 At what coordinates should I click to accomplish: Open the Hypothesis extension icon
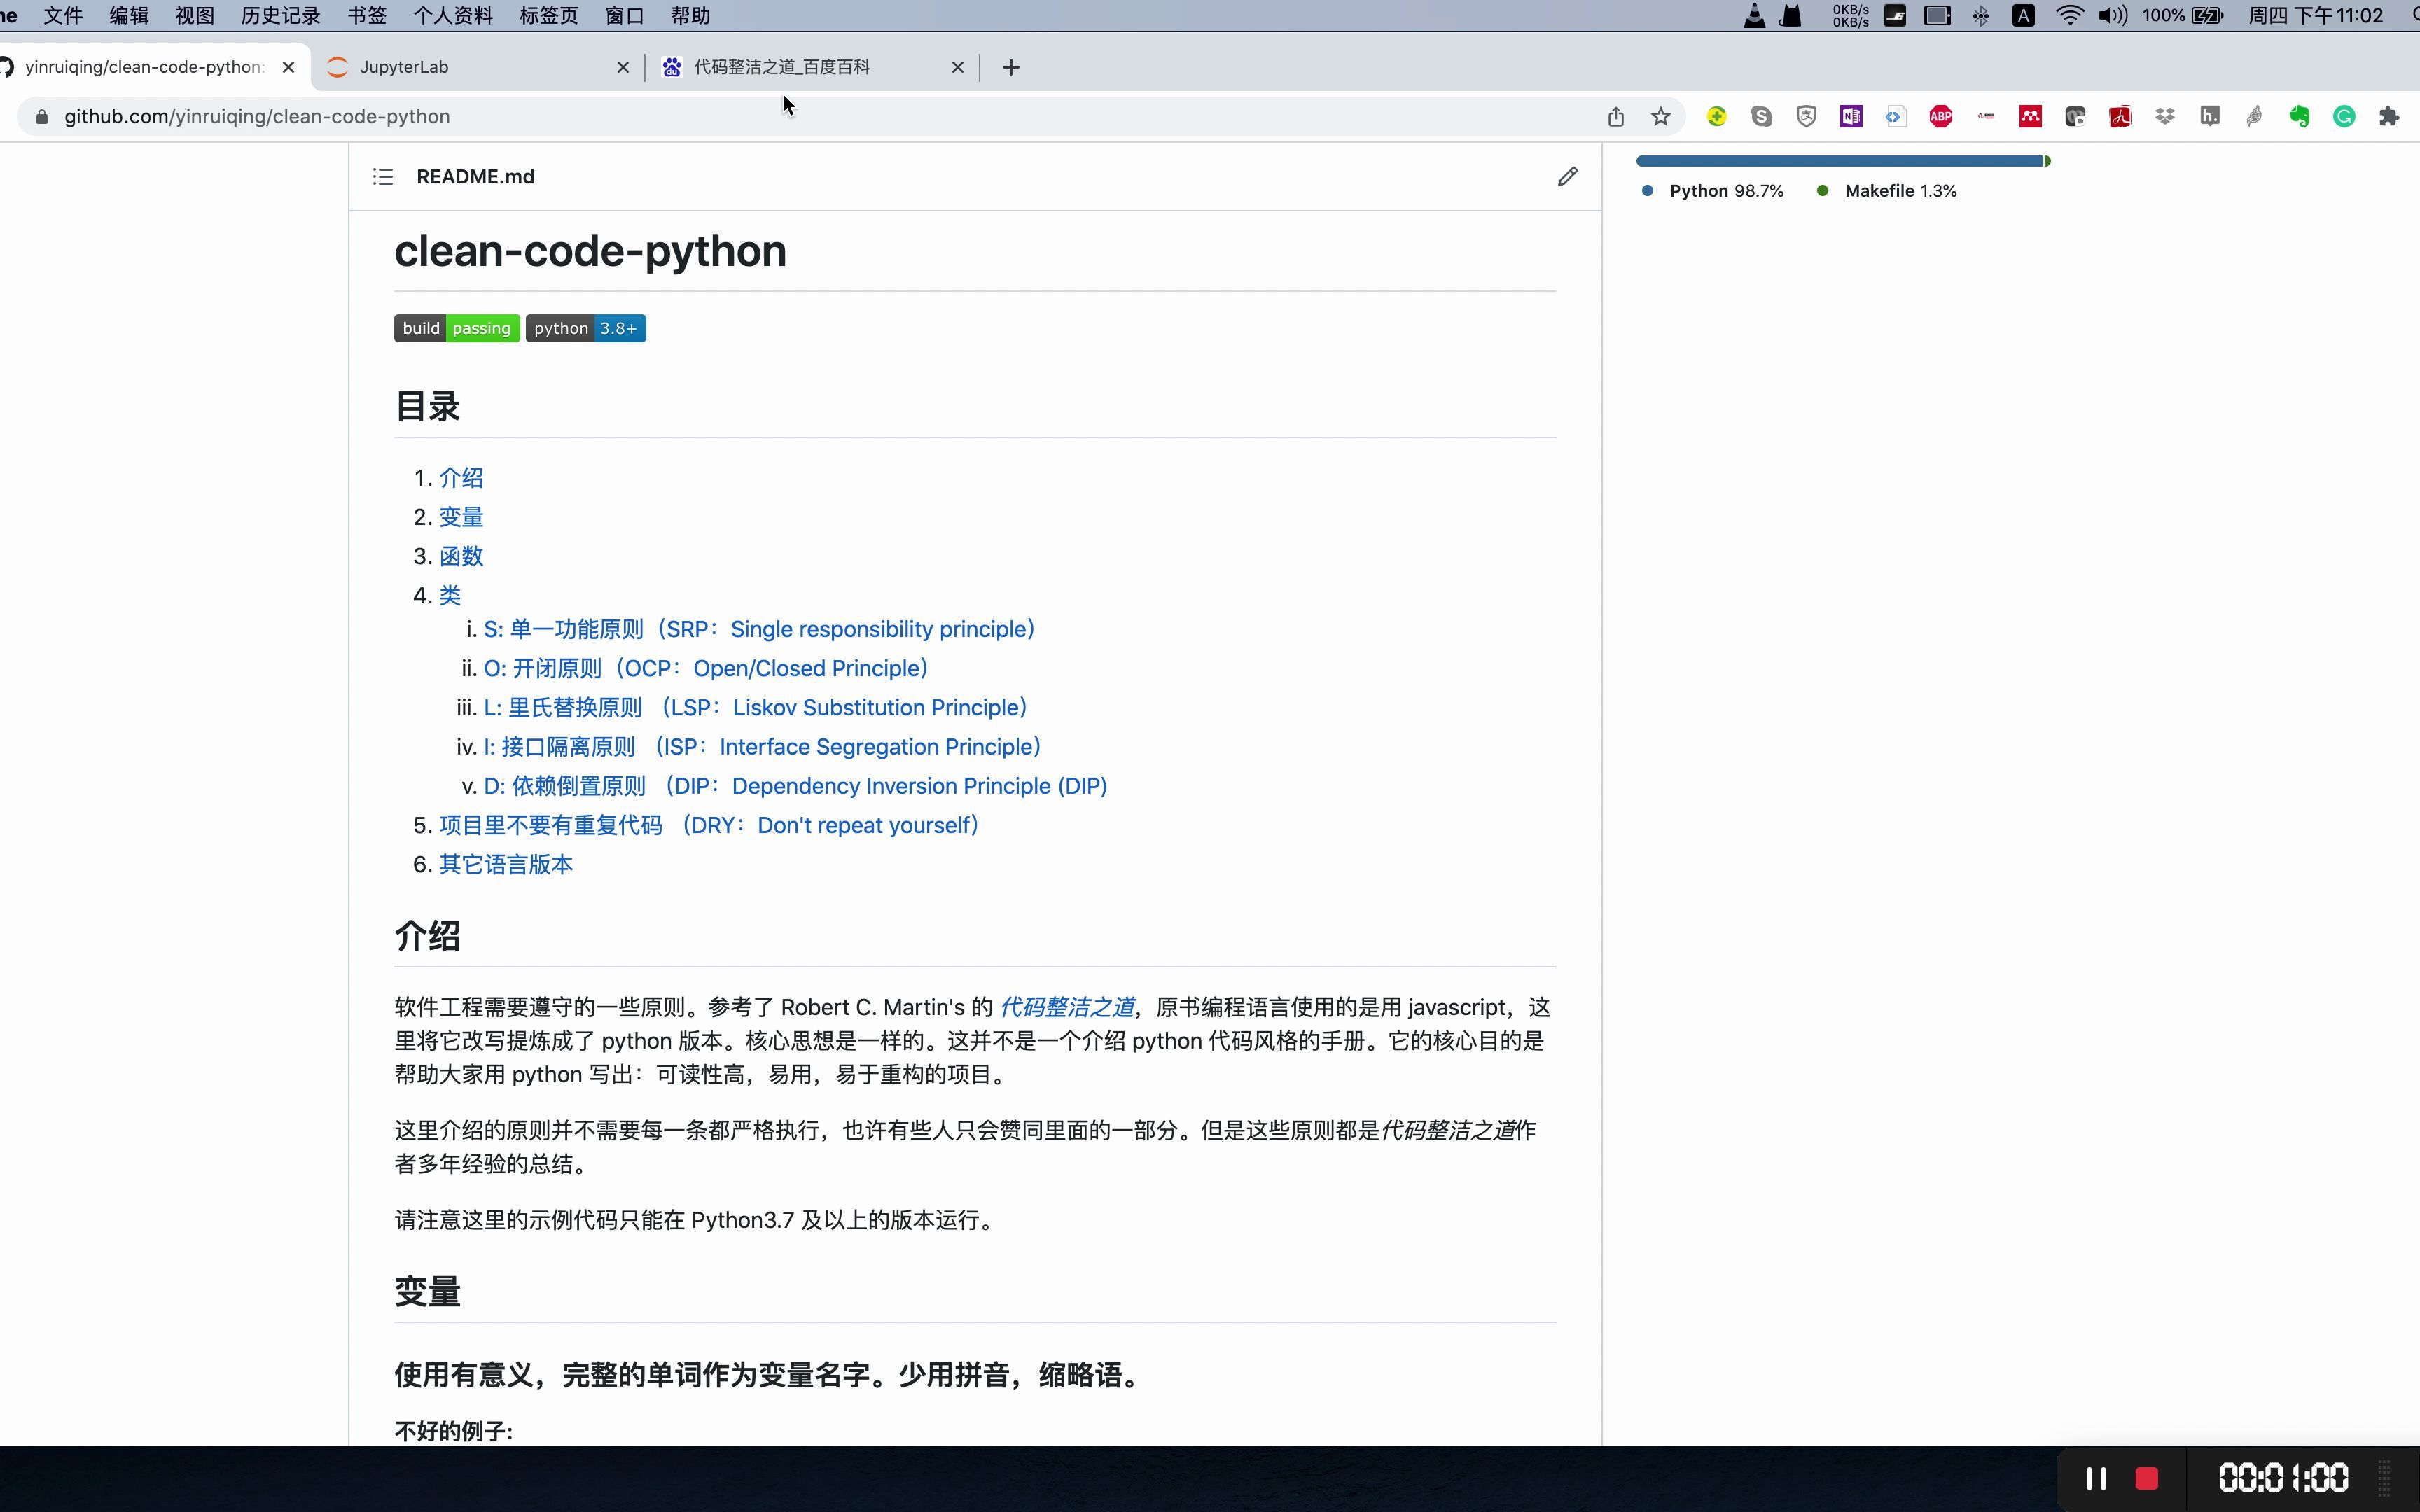tap(2210, 117)
